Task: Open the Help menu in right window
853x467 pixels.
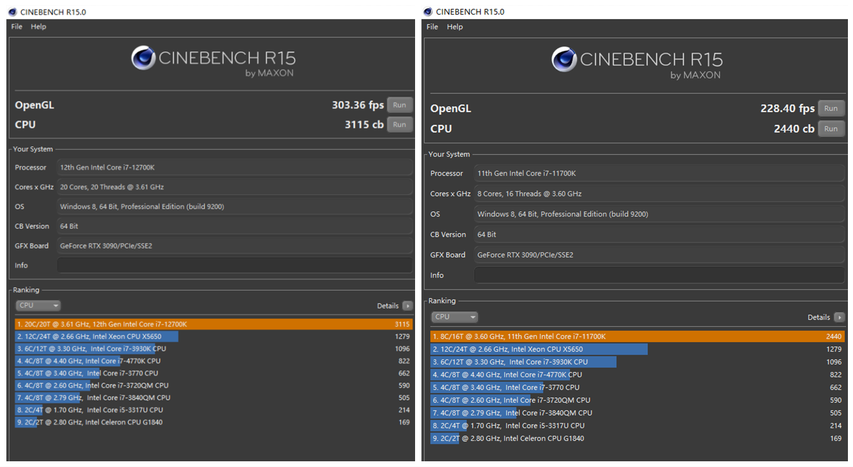Action: point(454,27)
